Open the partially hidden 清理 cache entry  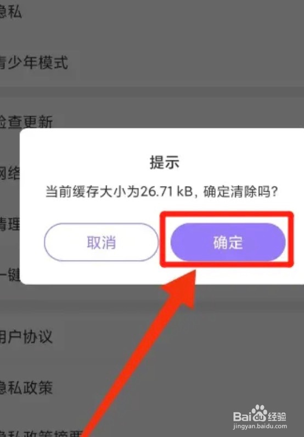click(x=10, y=224)
